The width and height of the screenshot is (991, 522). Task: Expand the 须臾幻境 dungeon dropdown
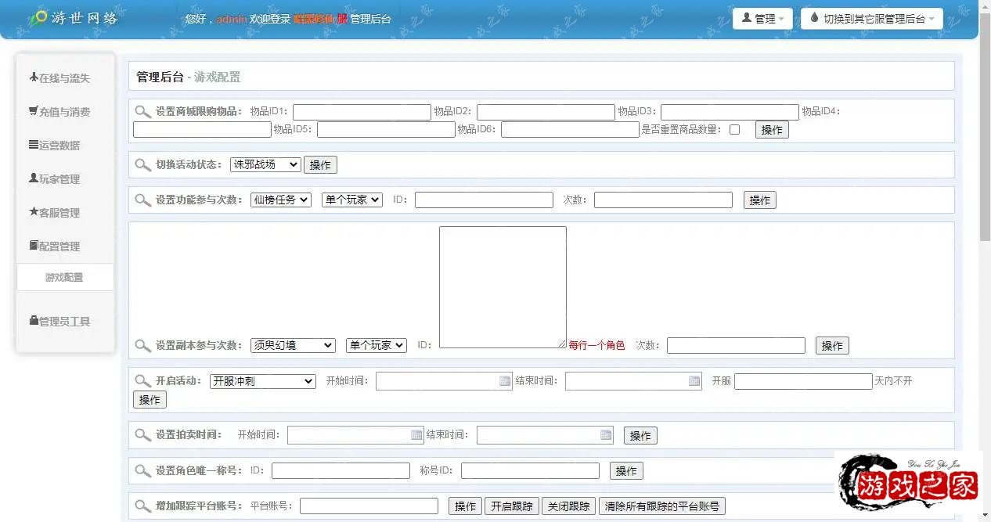click(x=293, y=345)
